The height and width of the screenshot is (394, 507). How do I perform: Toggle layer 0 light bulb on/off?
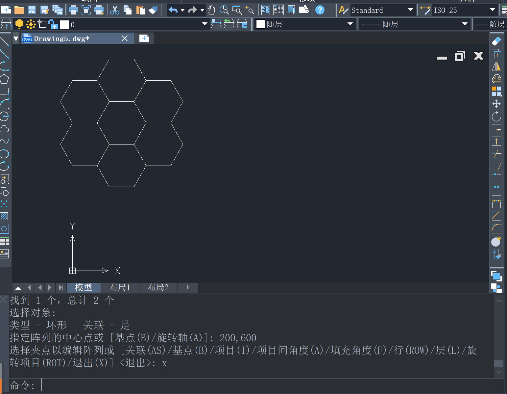(x=19, y=24)
